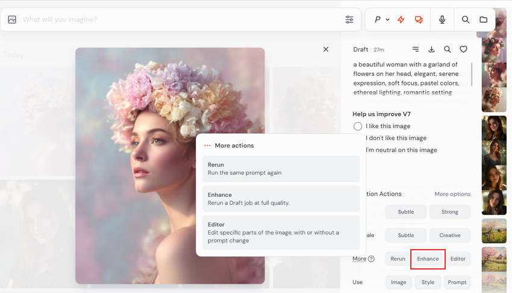Image resolution: width=512 pixels, height=293 pixels.
Task: Click the prompt text scrollbar
Action: pyautogui.click(x=472, y=75)
